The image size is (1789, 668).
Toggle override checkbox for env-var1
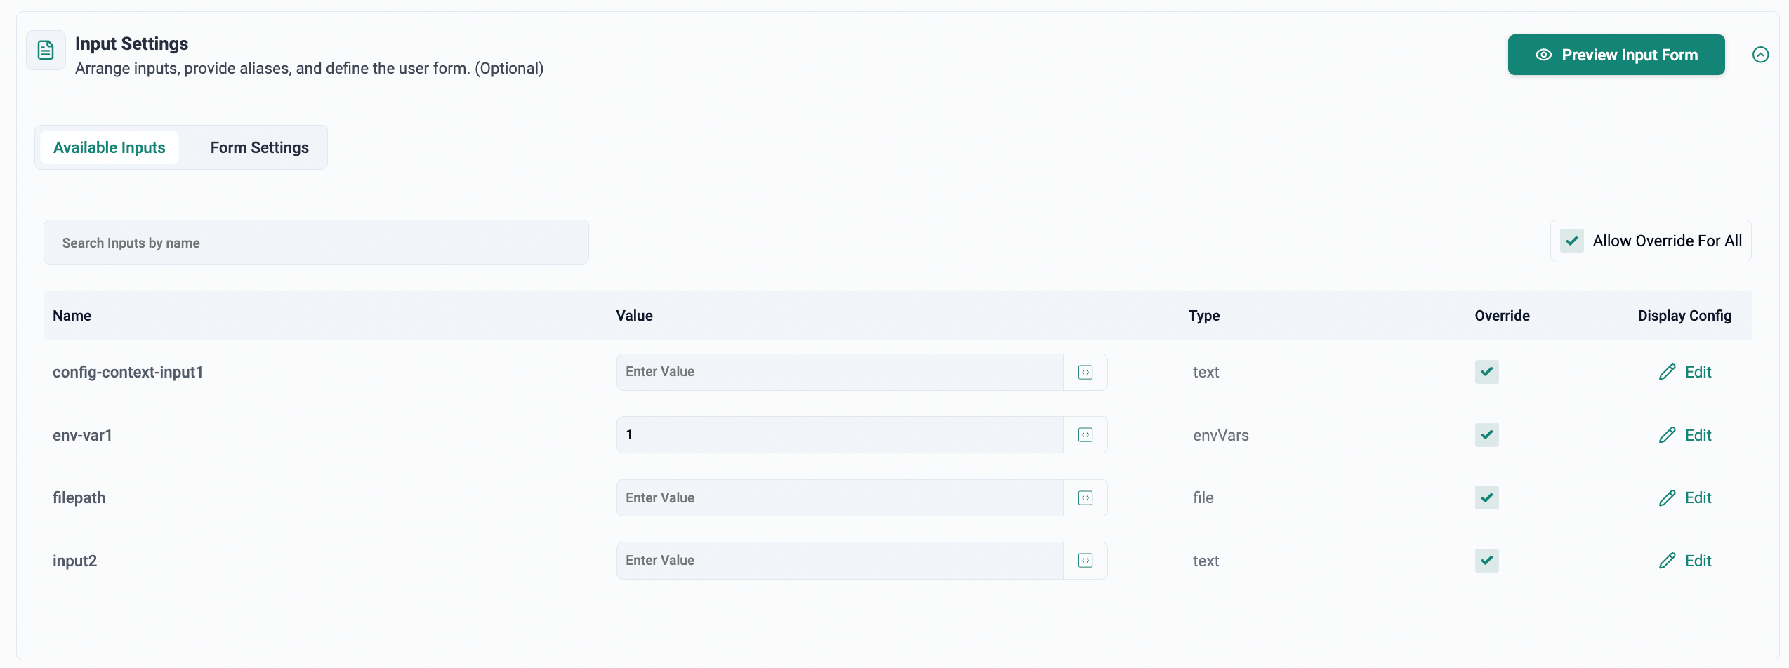pos(1486,435)
